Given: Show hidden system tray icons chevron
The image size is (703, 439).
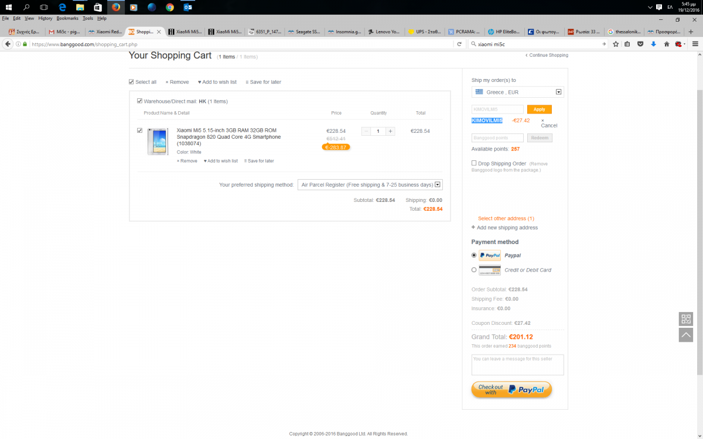Looking at the screenshot, I should pyautogui.click(x=650, y=7).
